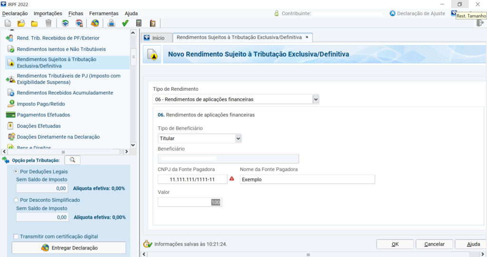Image resolution: width=487 pixels, height=257 pixels.
Task: Click the magnifier button beside Opção pela Tributação
Action: point(72,160)
